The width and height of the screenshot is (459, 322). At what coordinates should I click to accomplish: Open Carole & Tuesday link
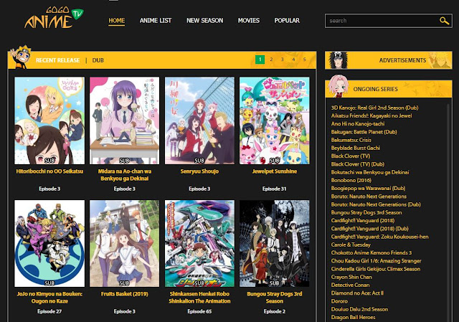tap(351, 245)
